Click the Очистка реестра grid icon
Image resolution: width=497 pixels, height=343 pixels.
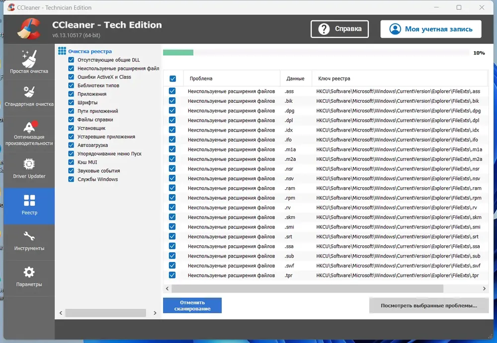pos(62,51)
